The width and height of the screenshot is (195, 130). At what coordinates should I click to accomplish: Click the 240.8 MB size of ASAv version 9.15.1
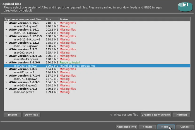click(52, 23)
